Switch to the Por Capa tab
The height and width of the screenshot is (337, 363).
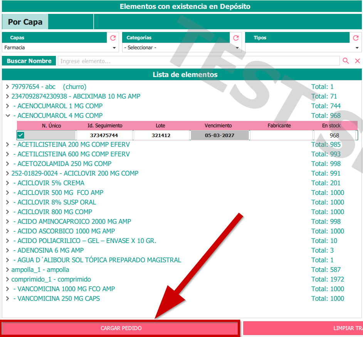(x=25, y=22)
